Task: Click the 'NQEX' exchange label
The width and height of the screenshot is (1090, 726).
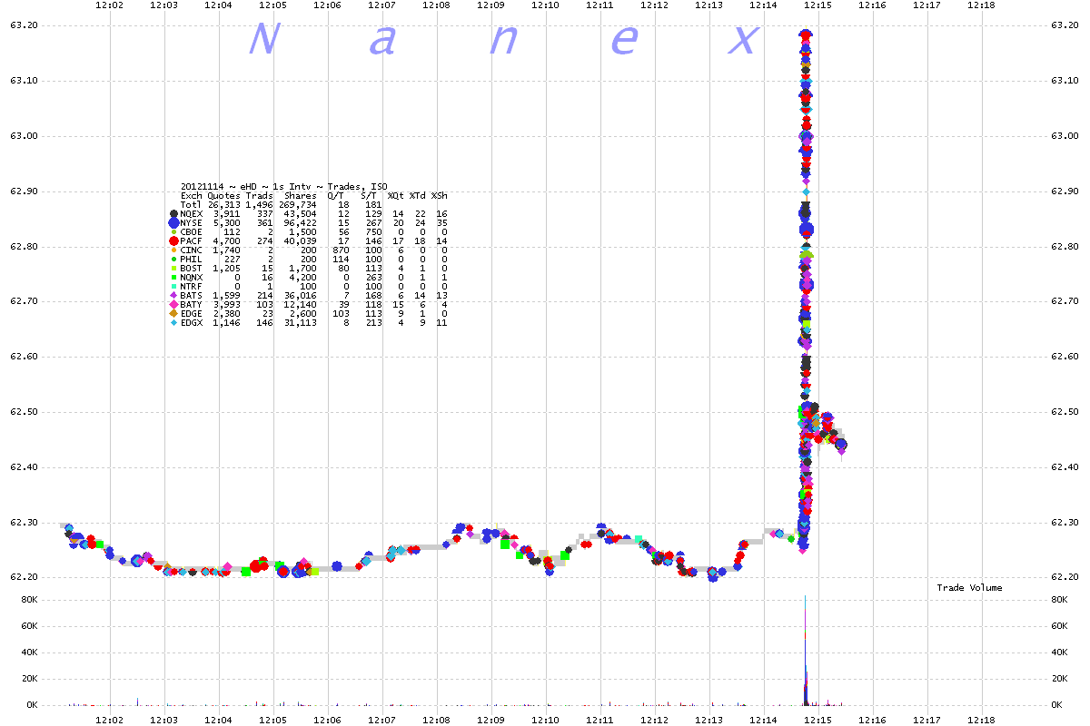Action: tap(191, 214)
